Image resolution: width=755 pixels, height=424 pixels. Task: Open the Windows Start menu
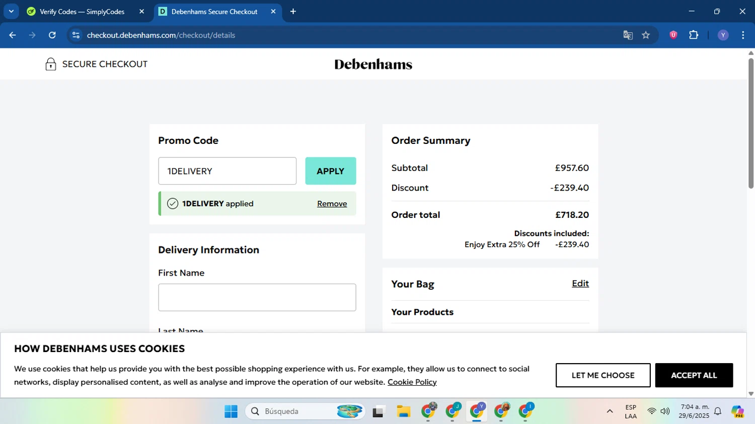click(231, 411)
